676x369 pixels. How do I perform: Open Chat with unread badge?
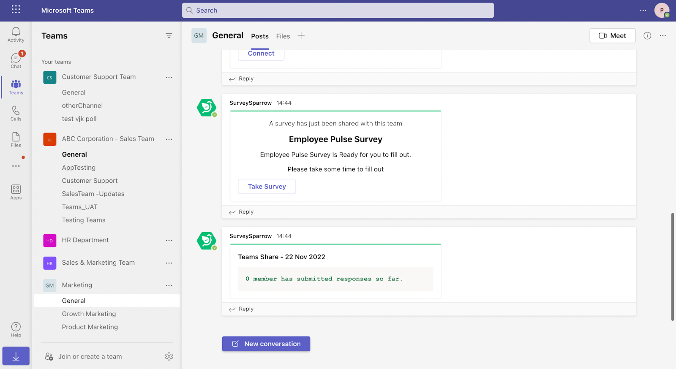coord(16,60)
